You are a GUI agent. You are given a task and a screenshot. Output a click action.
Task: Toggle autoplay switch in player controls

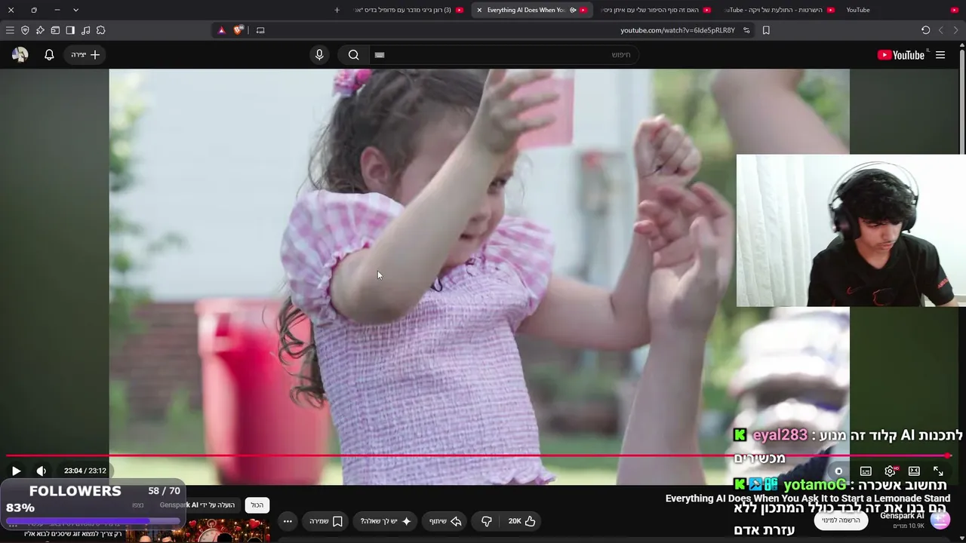tap(838, 471)
